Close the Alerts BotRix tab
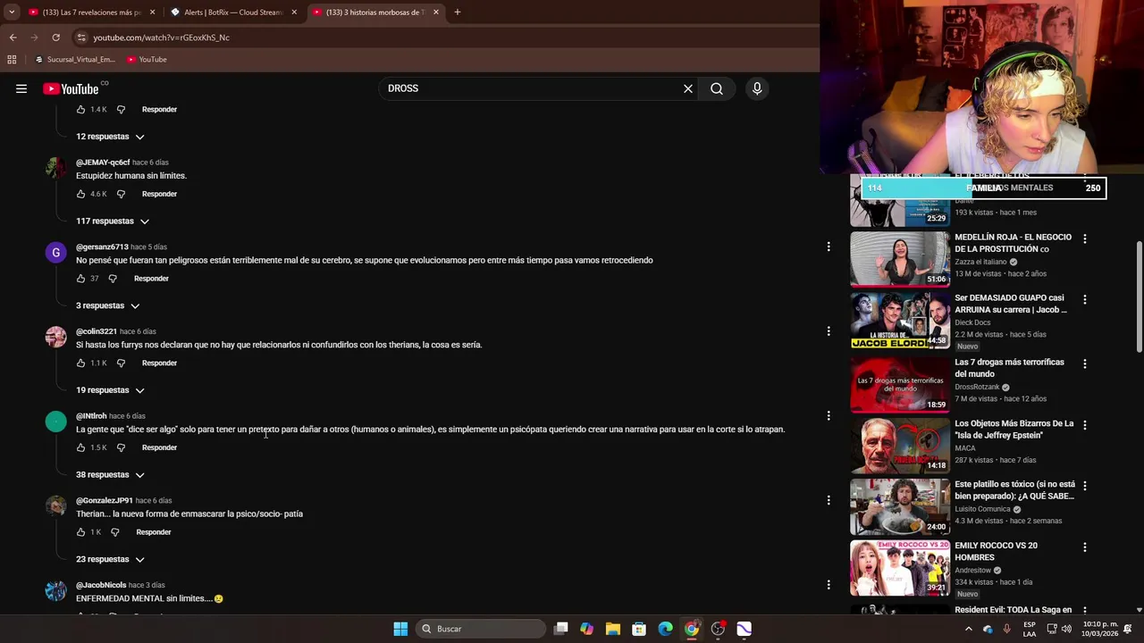1144x643 pixels. 294,12
